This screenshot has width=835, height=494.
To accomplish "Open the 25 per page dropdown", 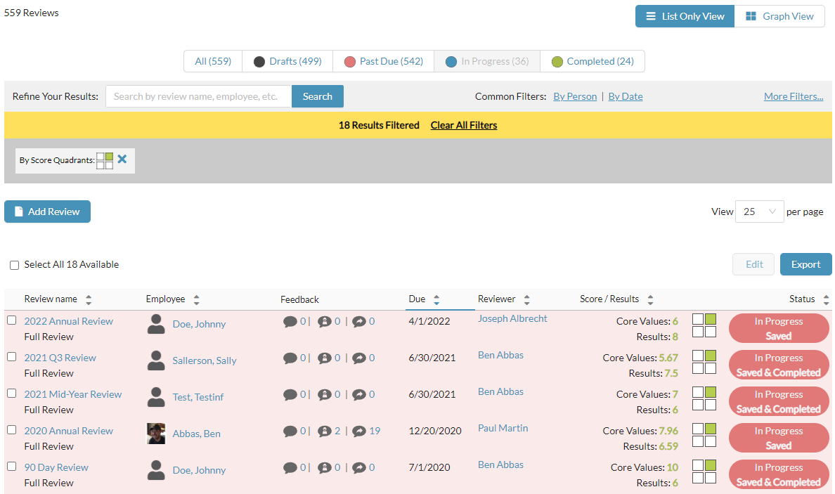I will click(759, 212).
